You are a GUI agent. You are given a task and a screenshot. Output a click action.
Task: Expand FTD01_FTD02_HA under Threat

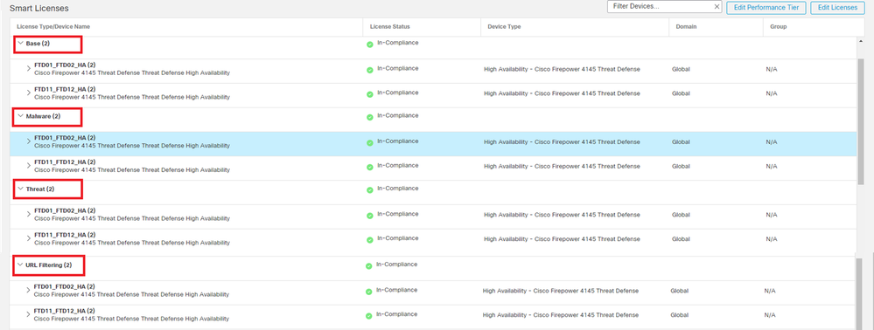point(29,214)
